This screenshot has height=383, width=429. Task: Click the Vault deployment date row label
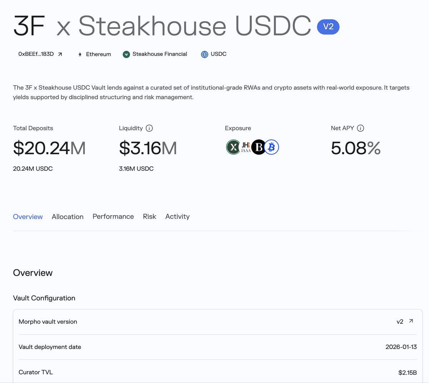(x=50, y=347)
